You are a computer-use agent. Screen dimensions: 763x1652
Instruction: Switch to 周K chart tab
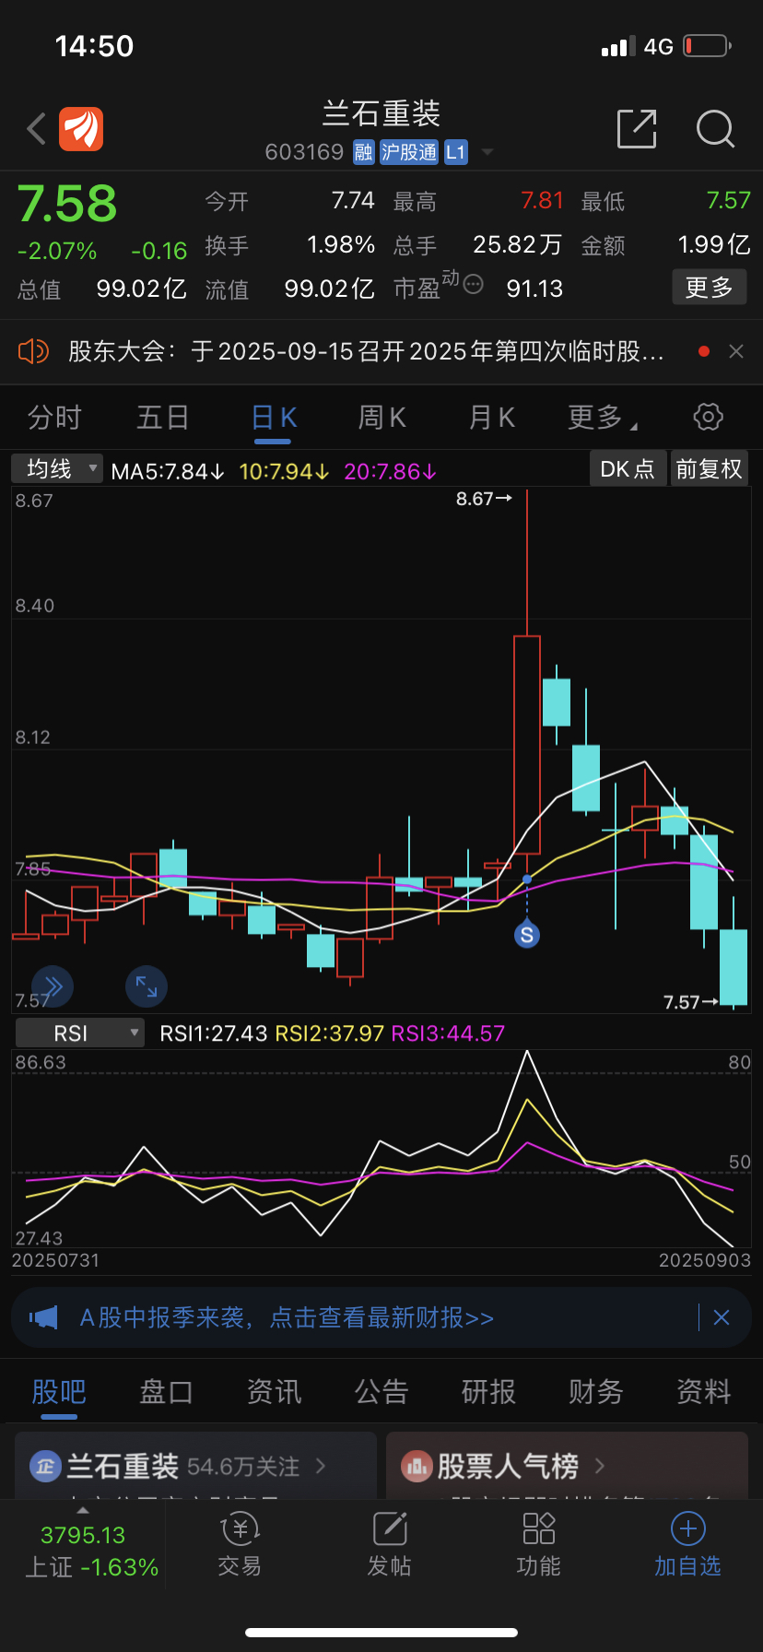[381, 418]
